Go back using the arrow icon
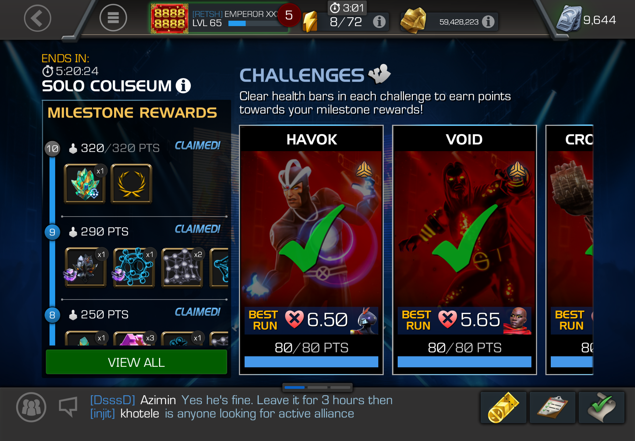 tap(37, 18)
